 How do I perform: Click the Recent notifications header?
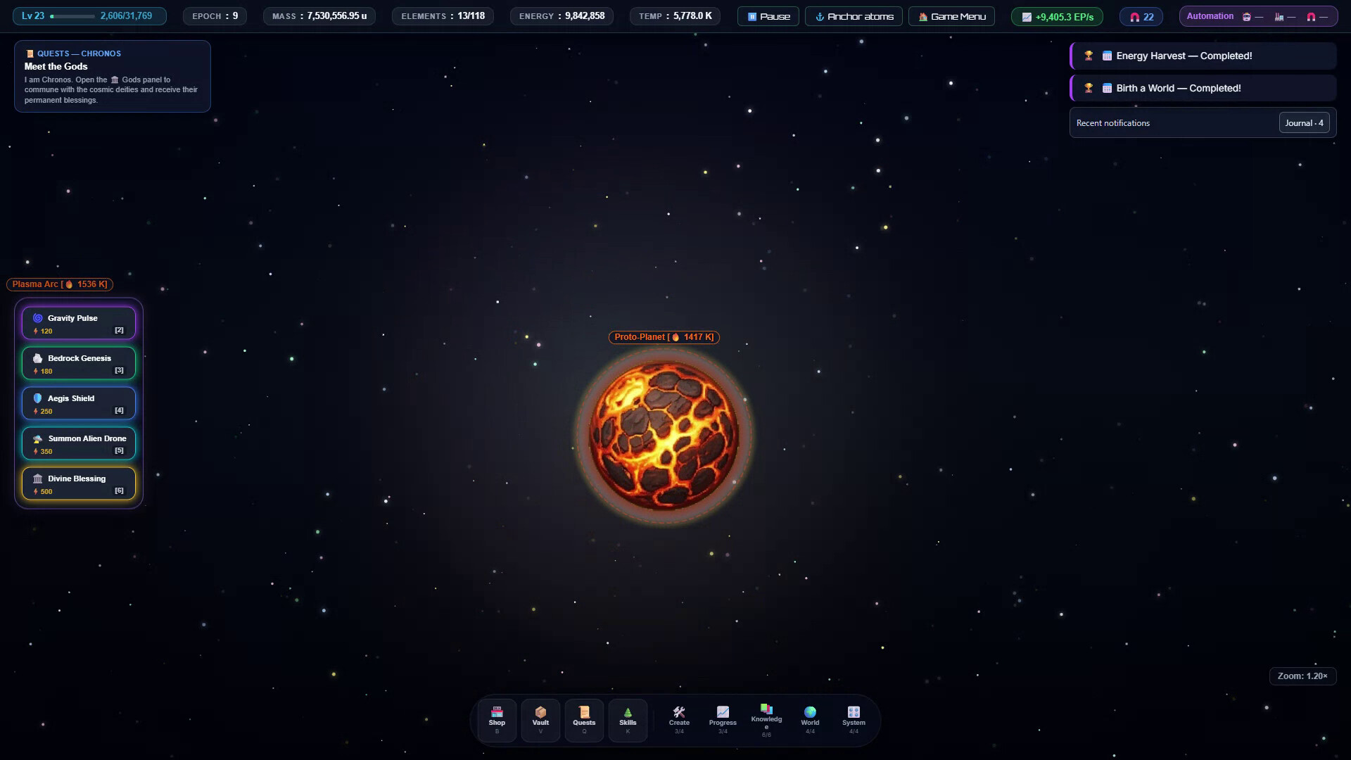click(1113, 123)
